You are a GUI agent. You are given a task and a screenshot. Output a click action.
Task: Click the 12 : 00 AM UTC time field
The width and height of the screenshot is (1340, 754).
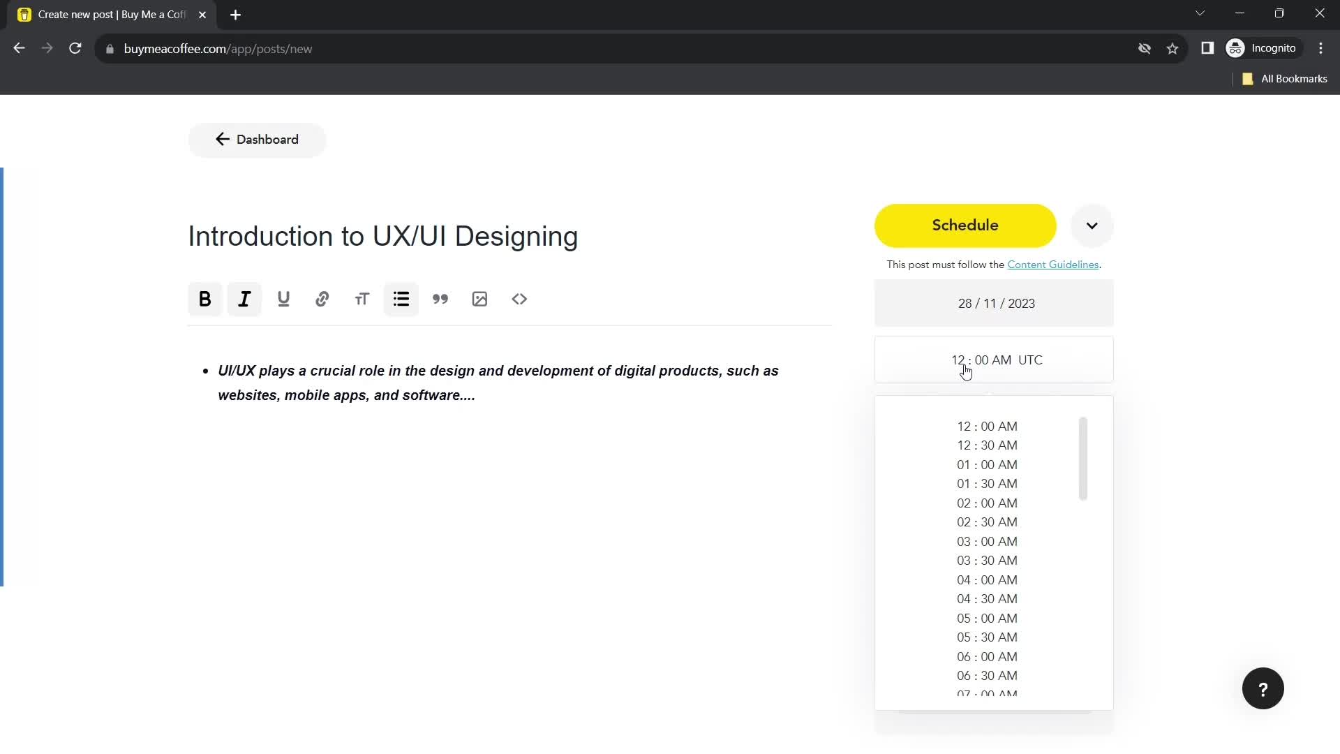[994, 360]
